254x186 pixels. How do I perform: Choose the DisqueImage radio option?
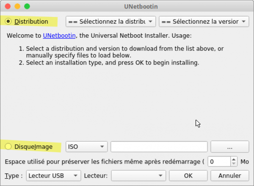pos(8,147)
